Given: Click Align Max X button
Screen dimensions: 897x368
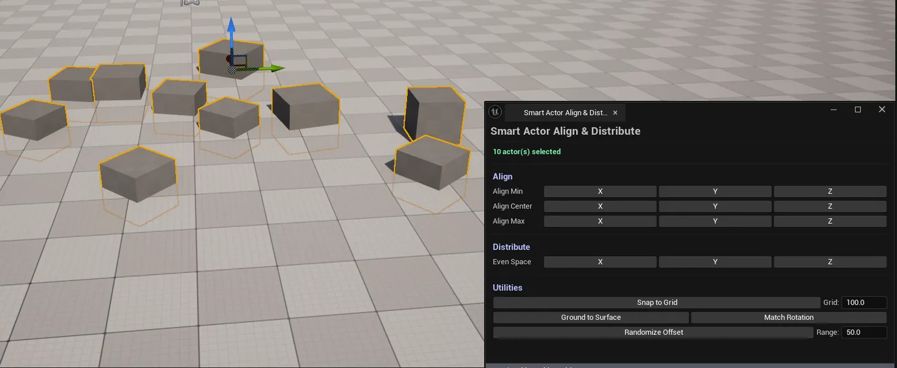Looking at the screenshot, I should tap(600, 221).
